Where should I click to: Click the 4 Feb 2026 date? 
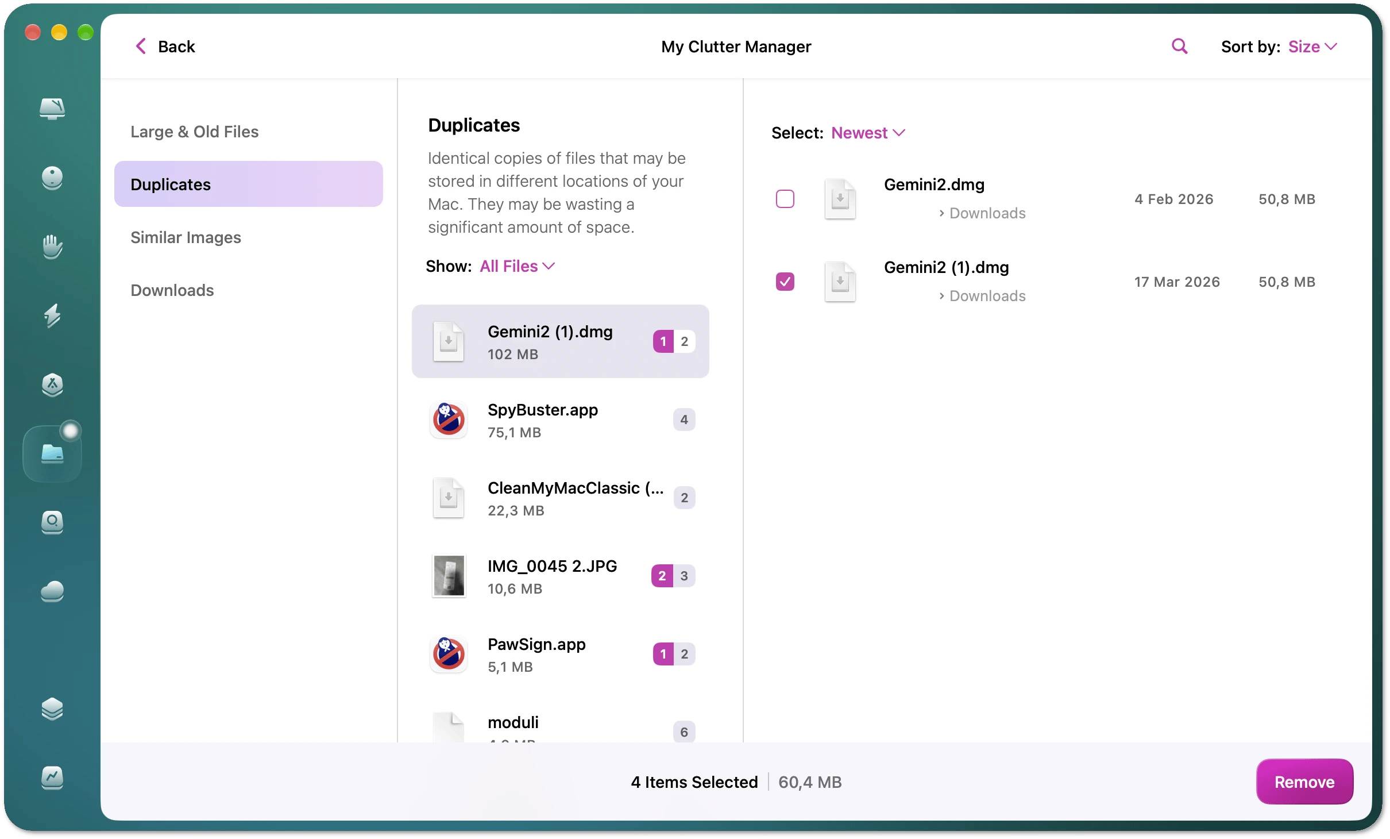[1173, 199]
